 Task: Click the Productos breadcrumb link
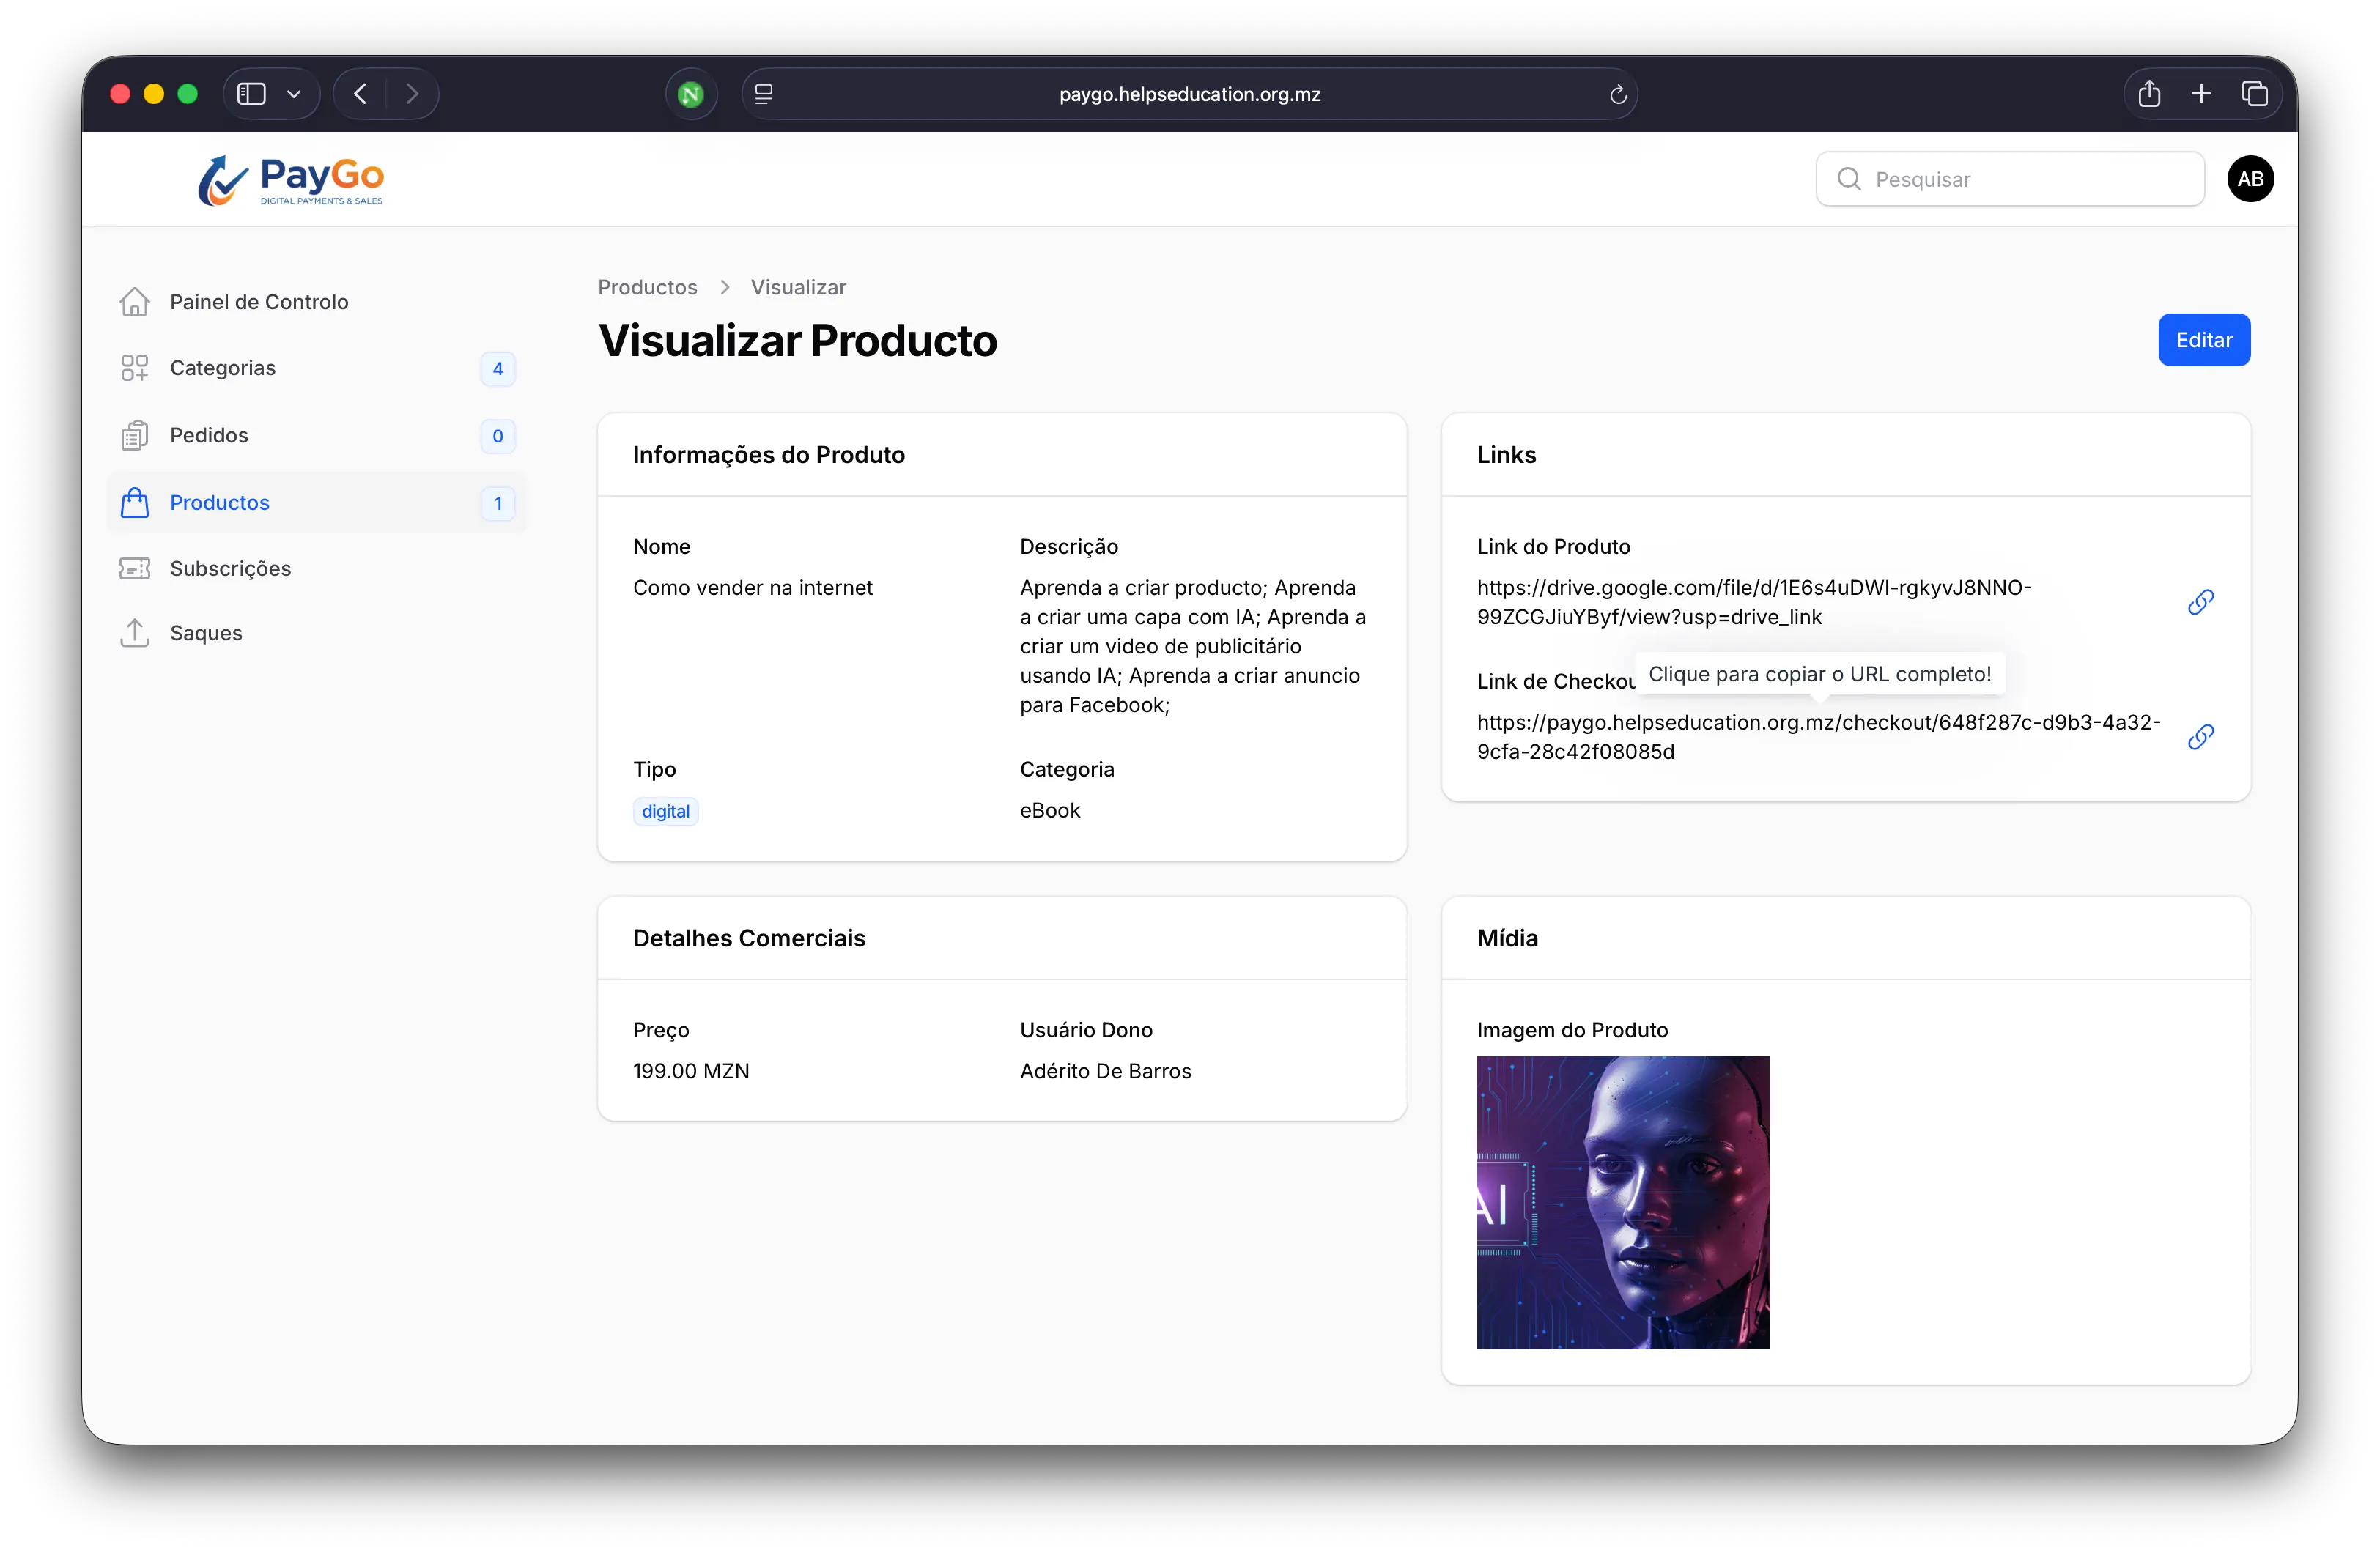point(647,287)
